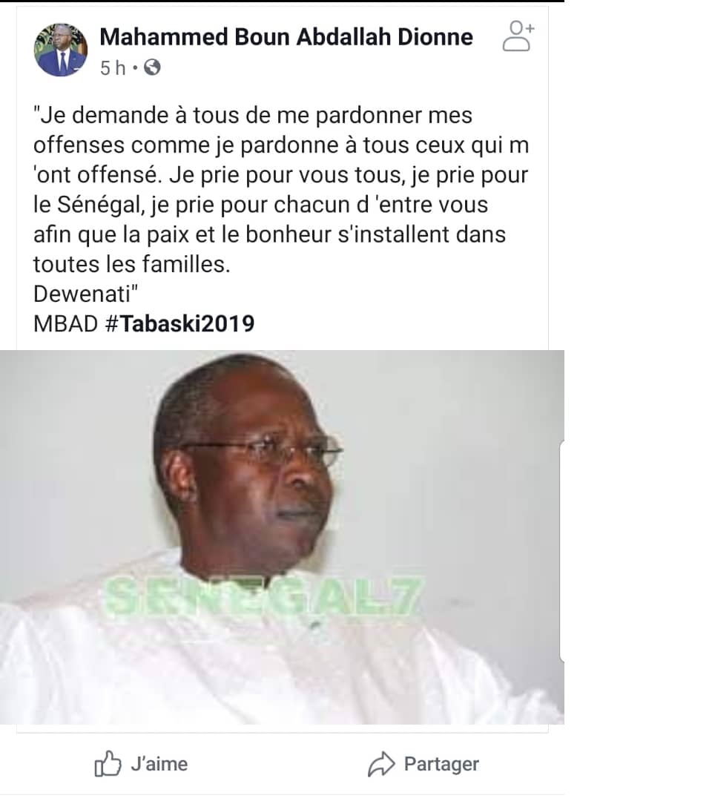Open the profile picture avatar
712x801 pixels.
(x=61, y=50)
